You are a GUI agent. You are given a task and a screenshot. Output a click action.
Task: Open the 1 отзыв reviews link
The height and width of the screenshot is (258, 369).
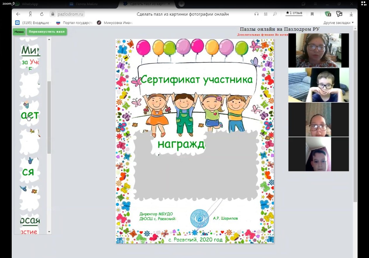(x=294, y=13)
